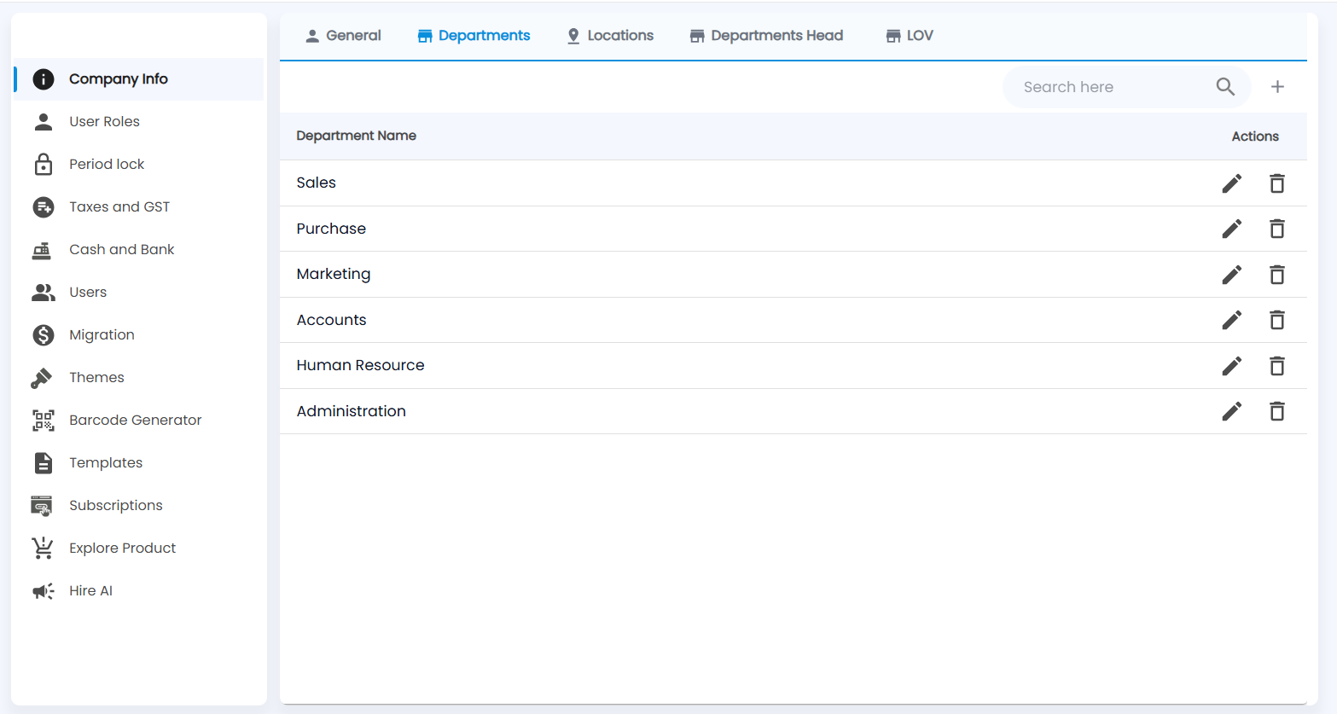Delete the Administration department
Image resolution: width=1337 pixels, height=714 pixels.
(1276, 411)
